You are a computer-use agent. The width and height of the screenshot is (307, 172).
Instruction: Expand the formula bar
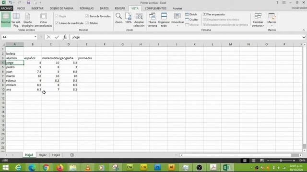point(304,37)
